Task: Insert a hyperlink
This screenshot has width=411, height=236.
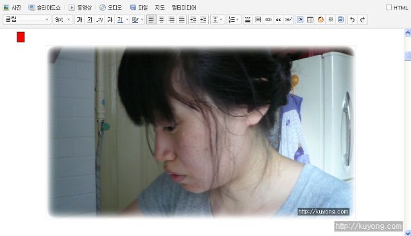Action: (268, 20)
